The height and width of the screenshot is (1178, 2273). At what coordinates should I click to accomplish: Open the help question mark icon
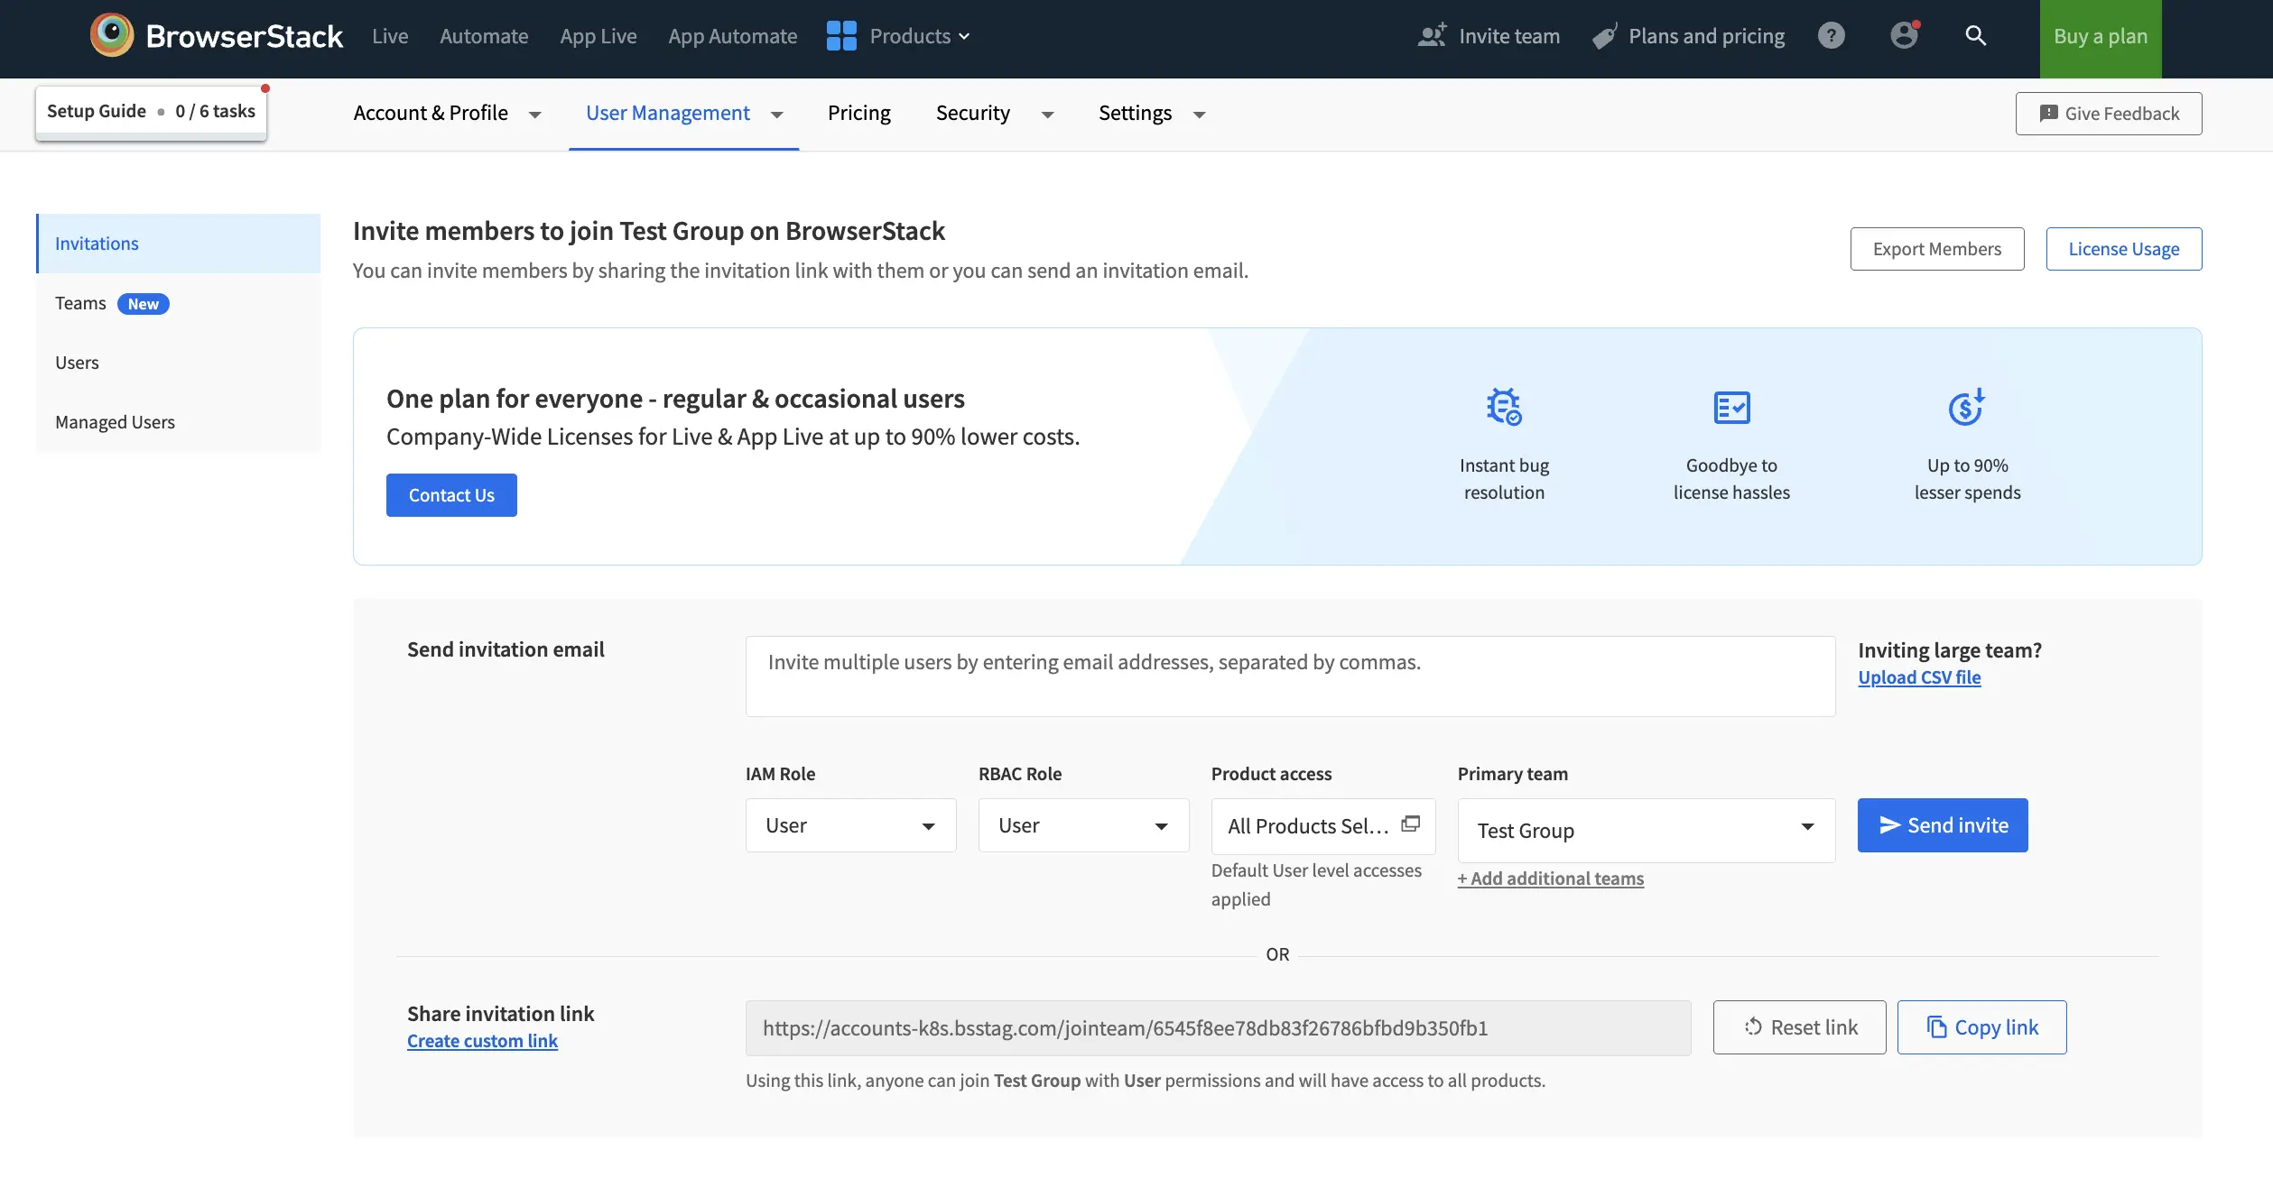(1832, 35)
